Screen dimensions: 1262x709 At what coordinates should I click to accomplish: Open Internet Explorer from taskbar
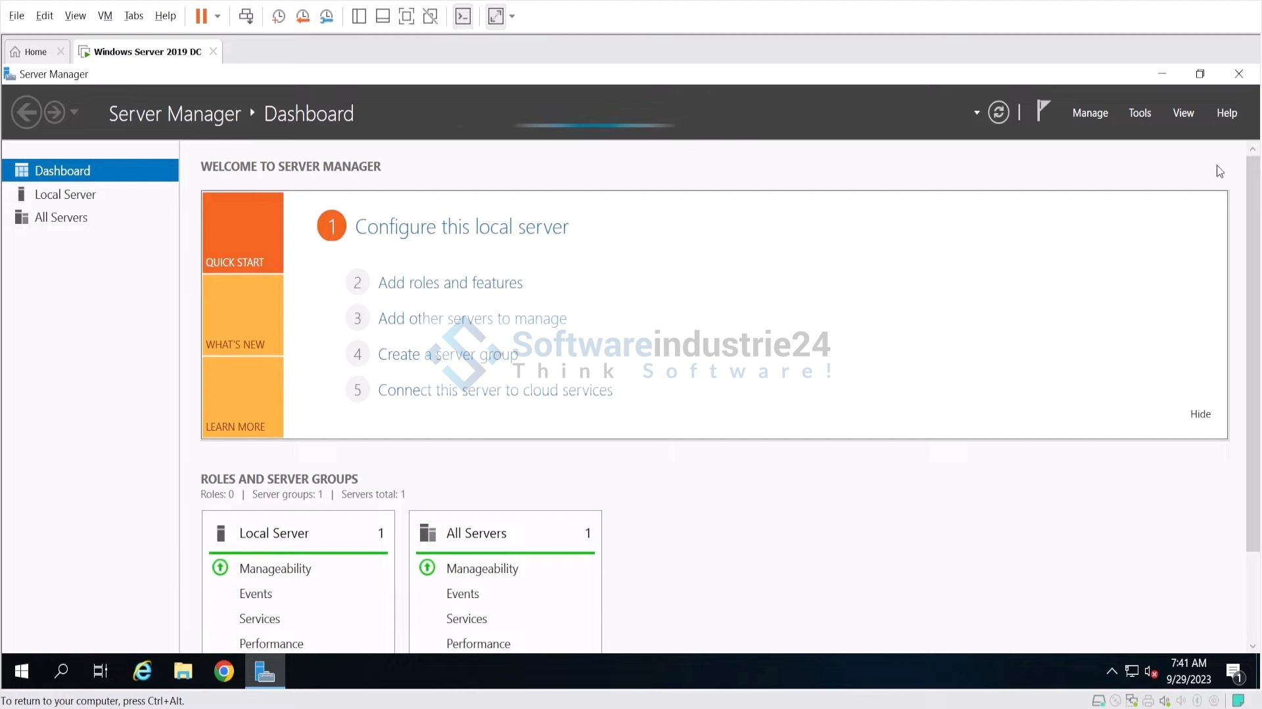point(143,671)
